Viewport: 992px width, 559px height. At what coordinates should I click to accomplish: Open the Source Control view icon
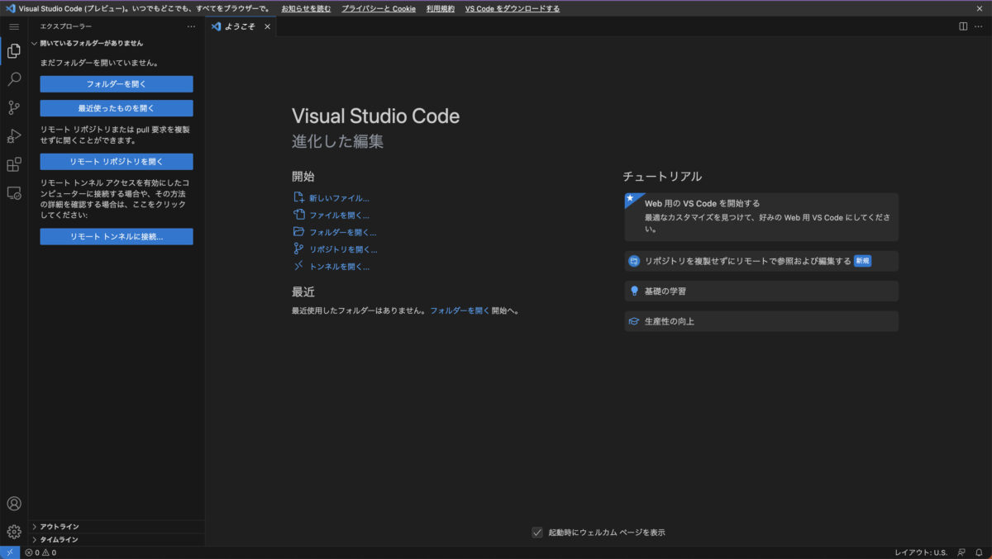tap(13, 107)
